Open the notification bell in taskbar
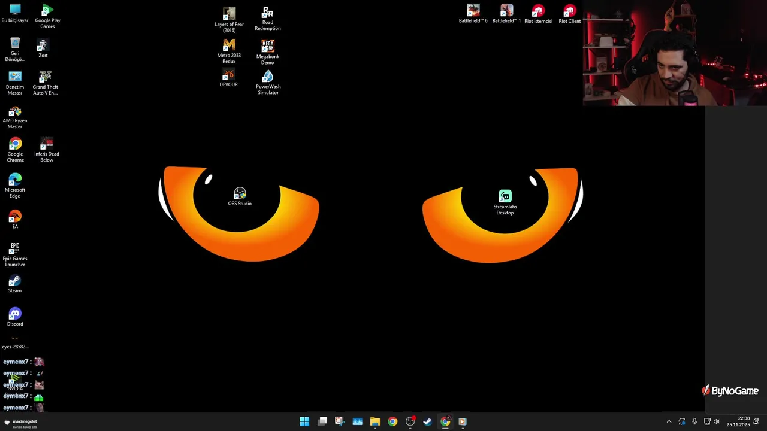Viewport: 767px width, 431px height. click(x=756, y=421)
